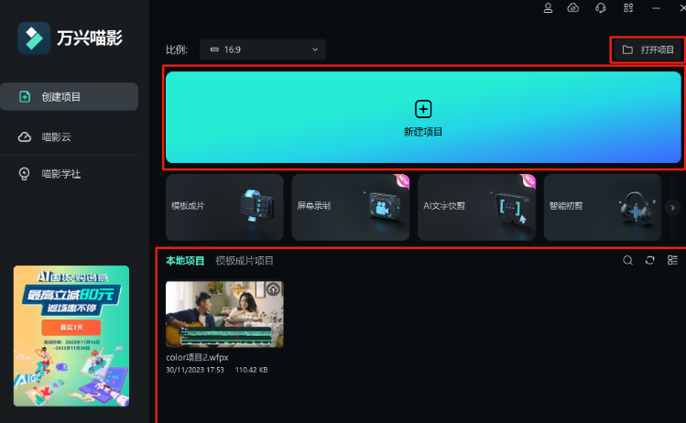The width and height of the screenshot is (686, 423).
Task: Click the refresh project list icon
Action: 649,260
